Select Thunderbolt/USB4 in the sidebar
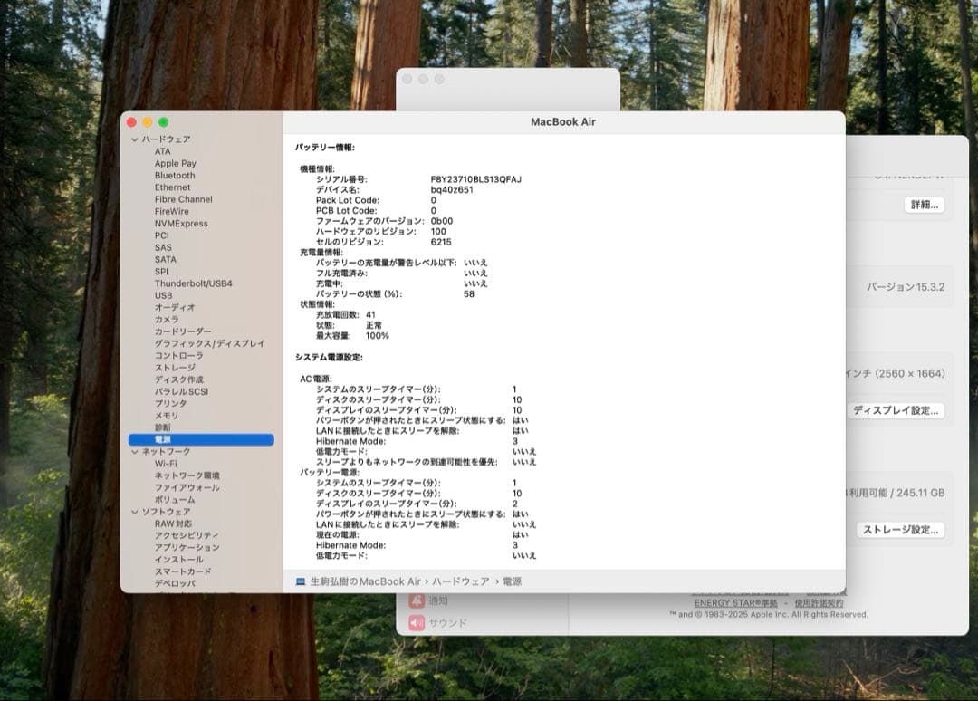The image size is (978, 701). pyautogui.click(x=193, y=283)
